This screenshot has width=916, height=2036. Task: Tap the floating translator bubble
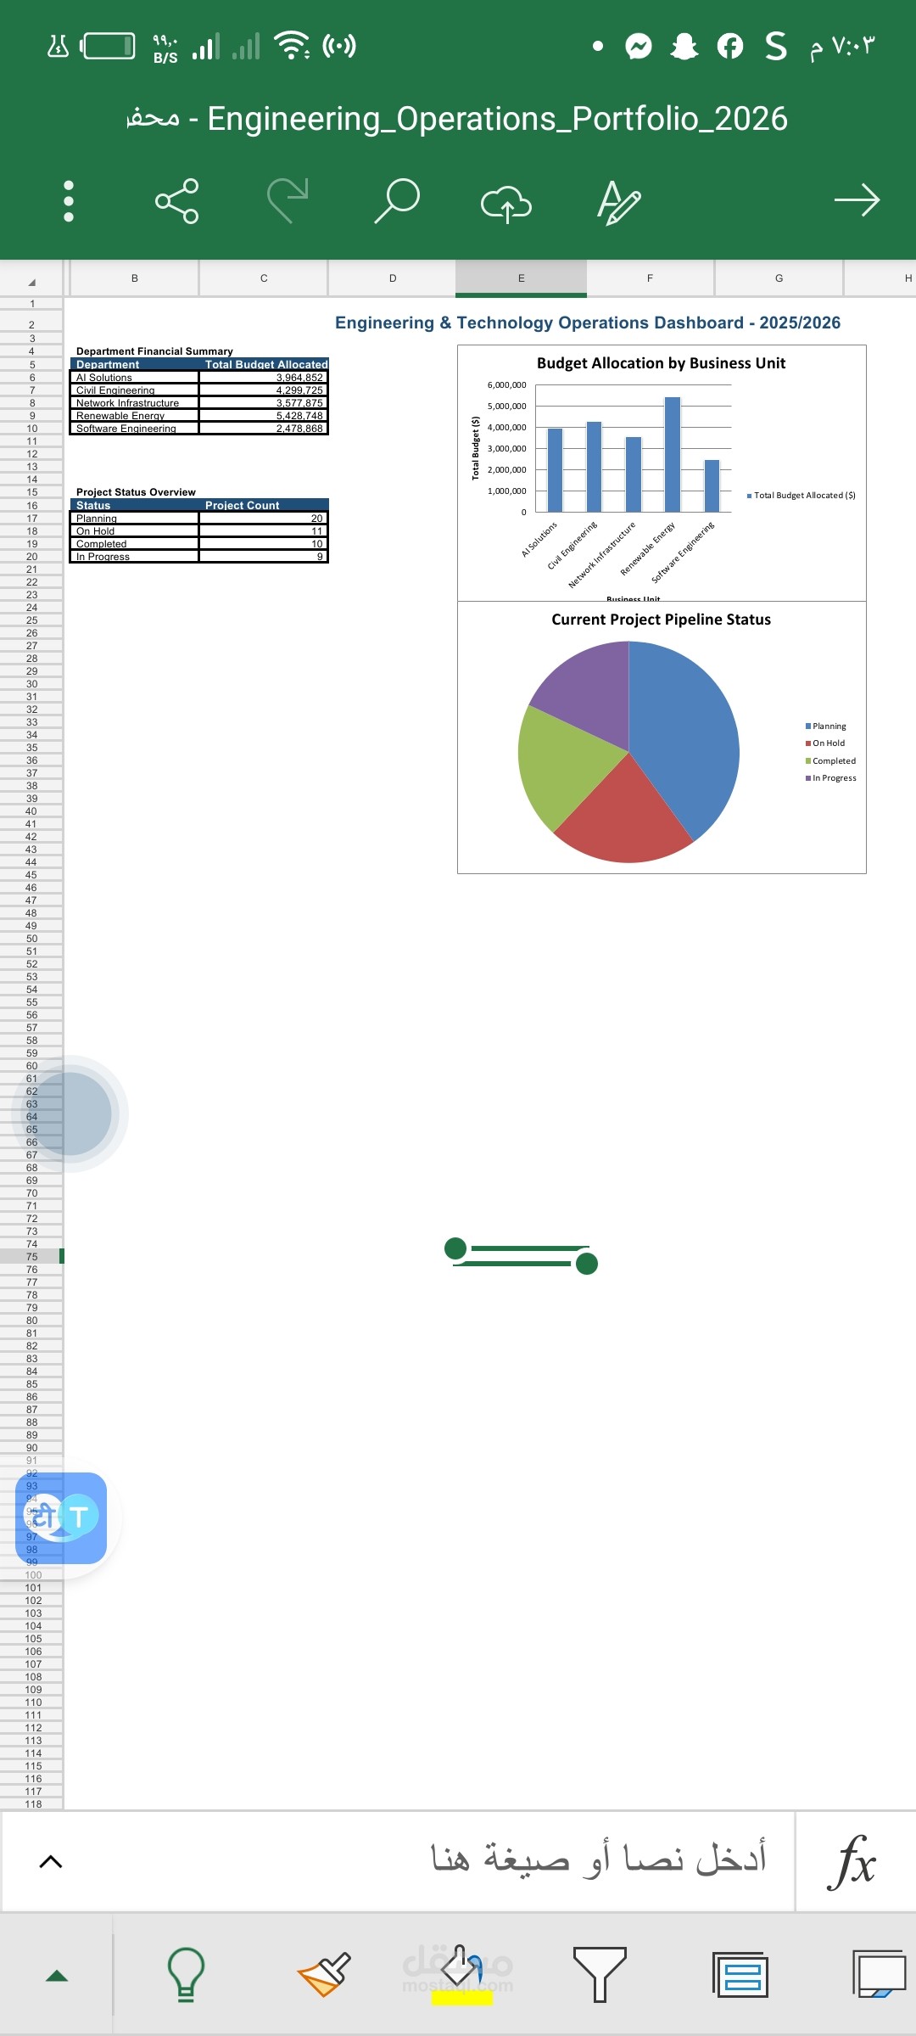[x=61, y=1518]
